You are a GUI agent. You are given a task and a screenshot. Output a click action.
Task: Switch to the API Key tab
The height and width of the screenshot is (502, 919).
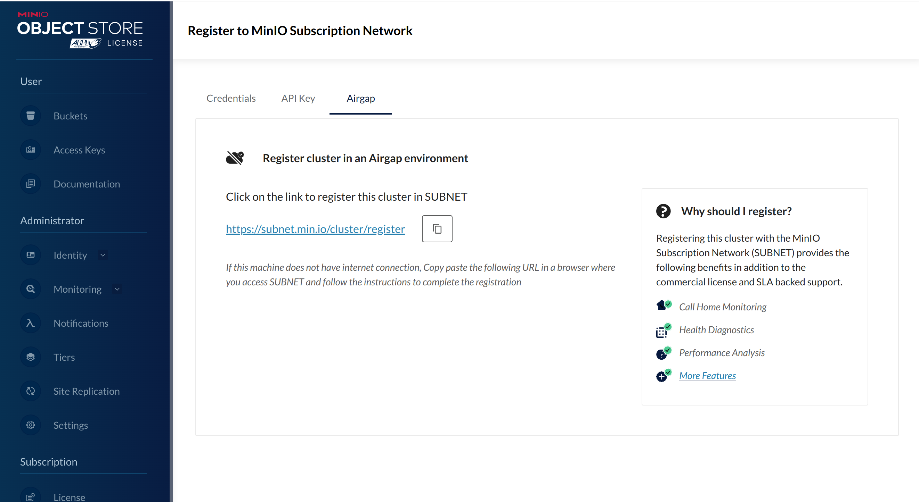[298, 98]
